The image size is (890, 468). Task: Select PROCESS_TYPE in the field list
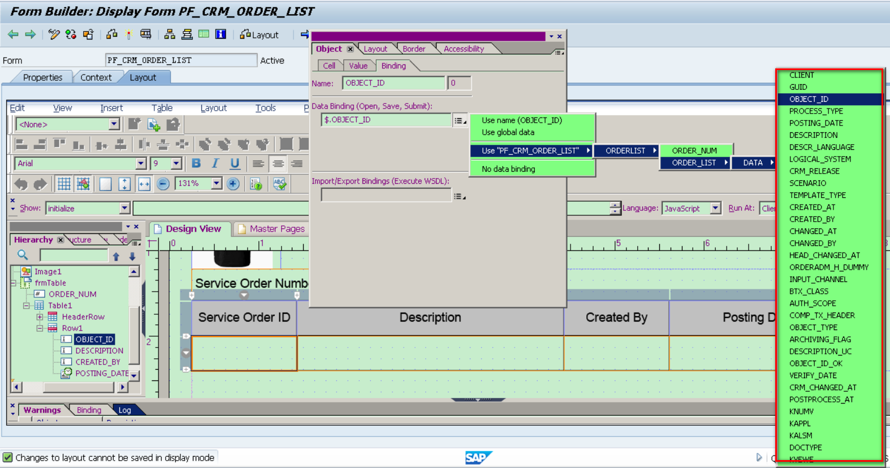click(816, 111)
